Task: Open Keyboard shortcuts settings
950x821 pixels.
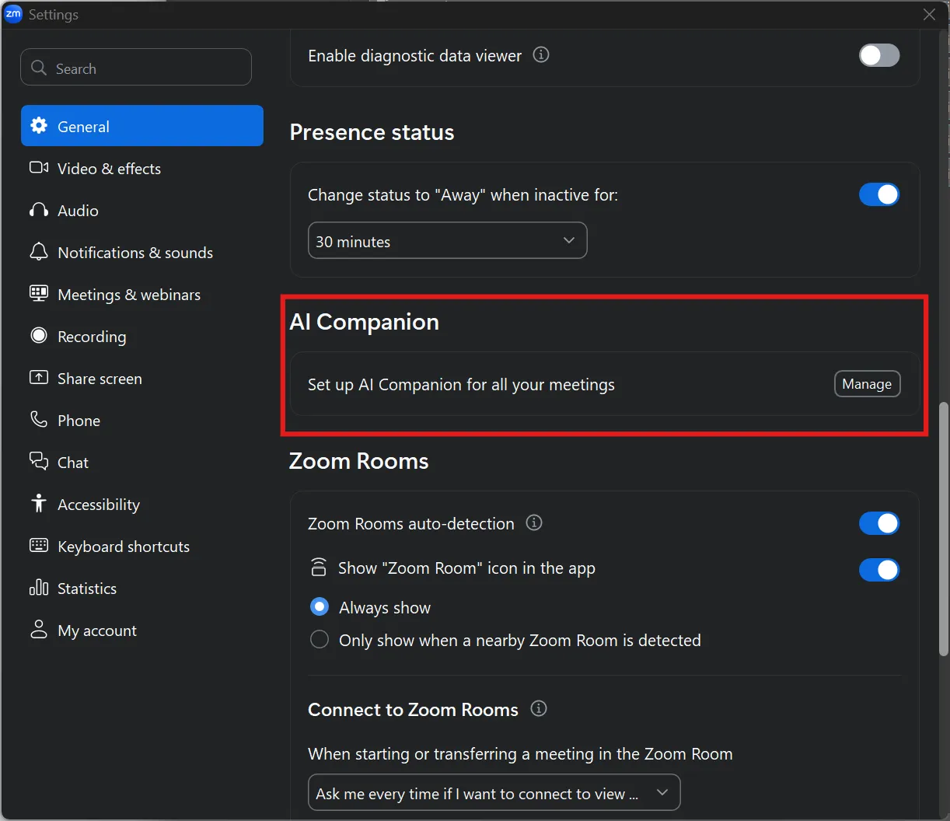Action: click(x=142, y=546)
